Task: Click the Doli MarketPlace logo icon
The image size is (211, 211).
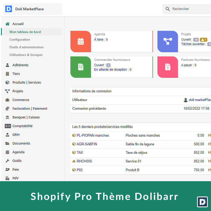Action: 9,9
